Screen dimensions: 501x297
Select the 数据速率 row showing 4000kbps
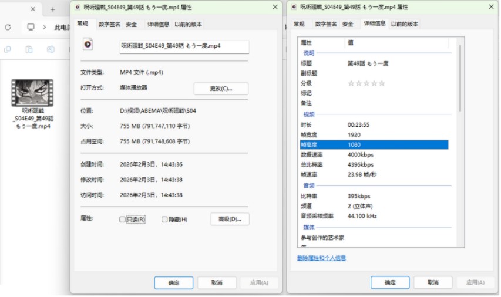374,154
